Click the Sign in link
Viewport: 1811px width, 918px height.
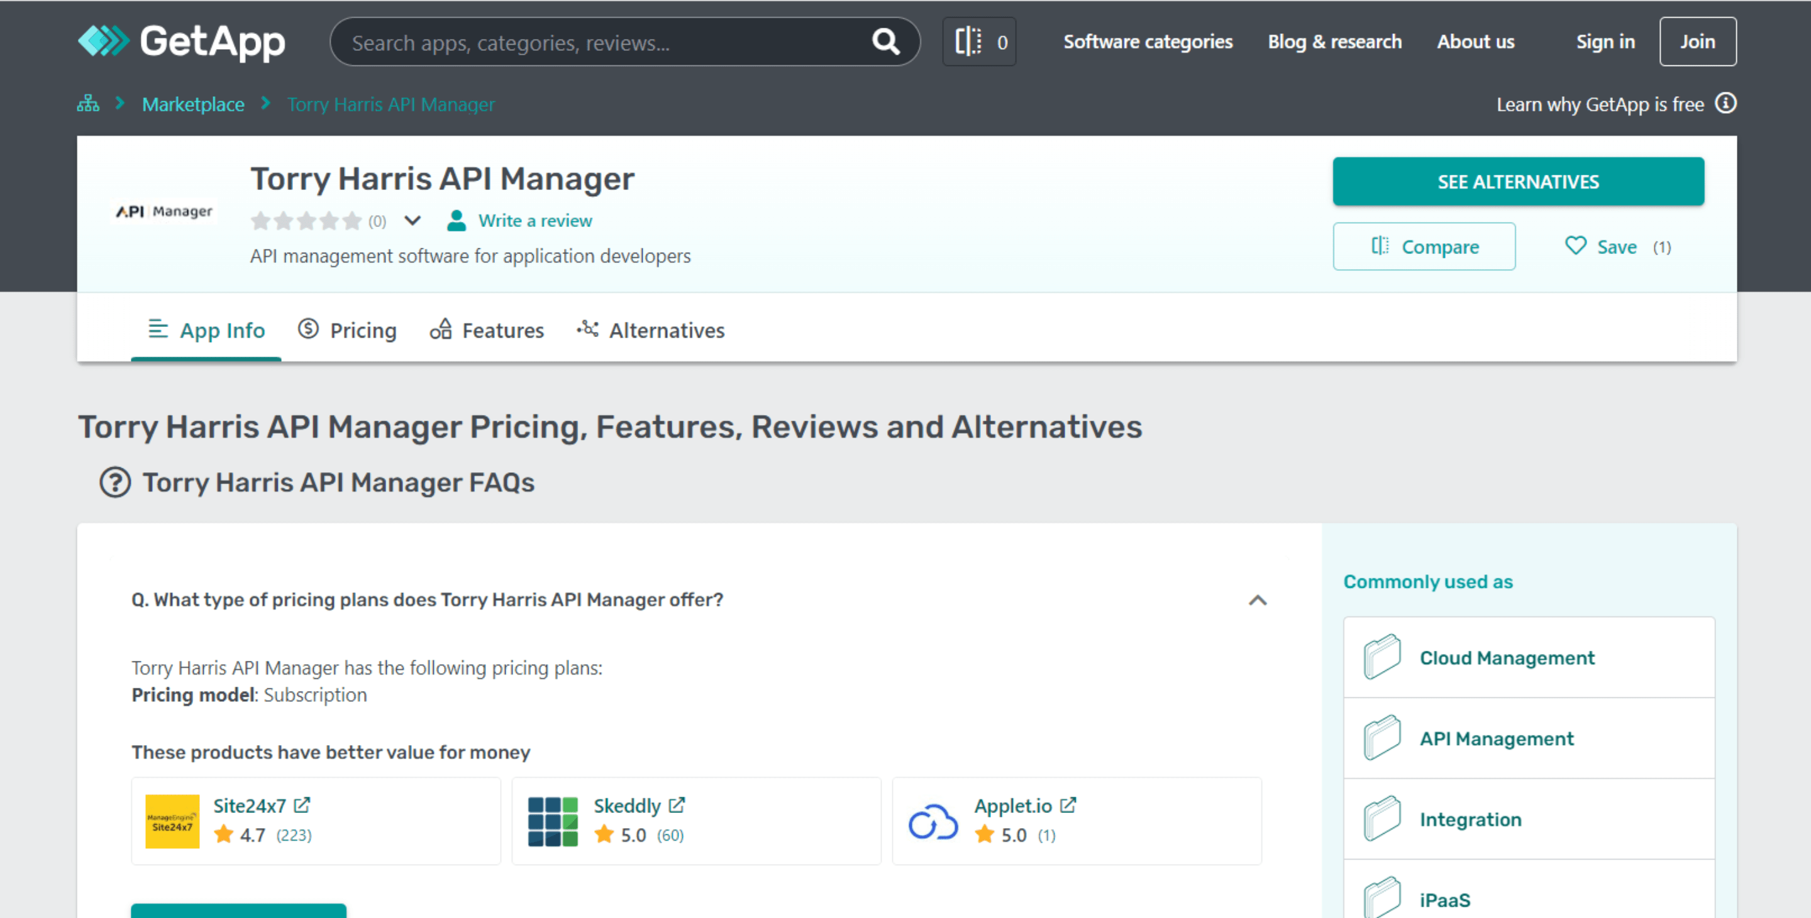(1605, 41)
